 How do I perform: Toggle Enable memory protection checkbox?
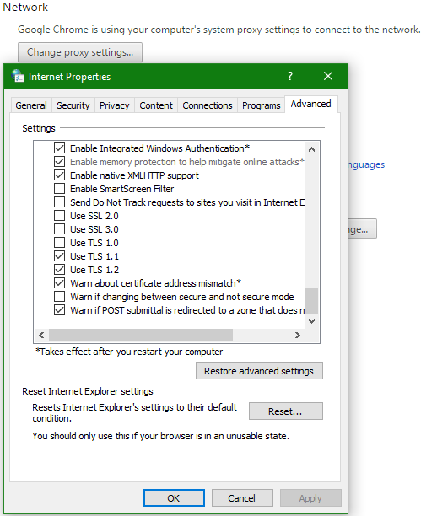pyautogui.click(x=59, y=162)
